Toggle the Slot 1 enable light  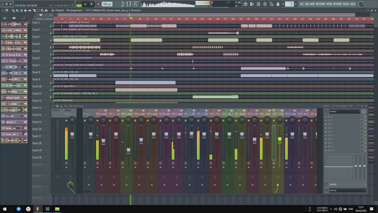point(365,117)
